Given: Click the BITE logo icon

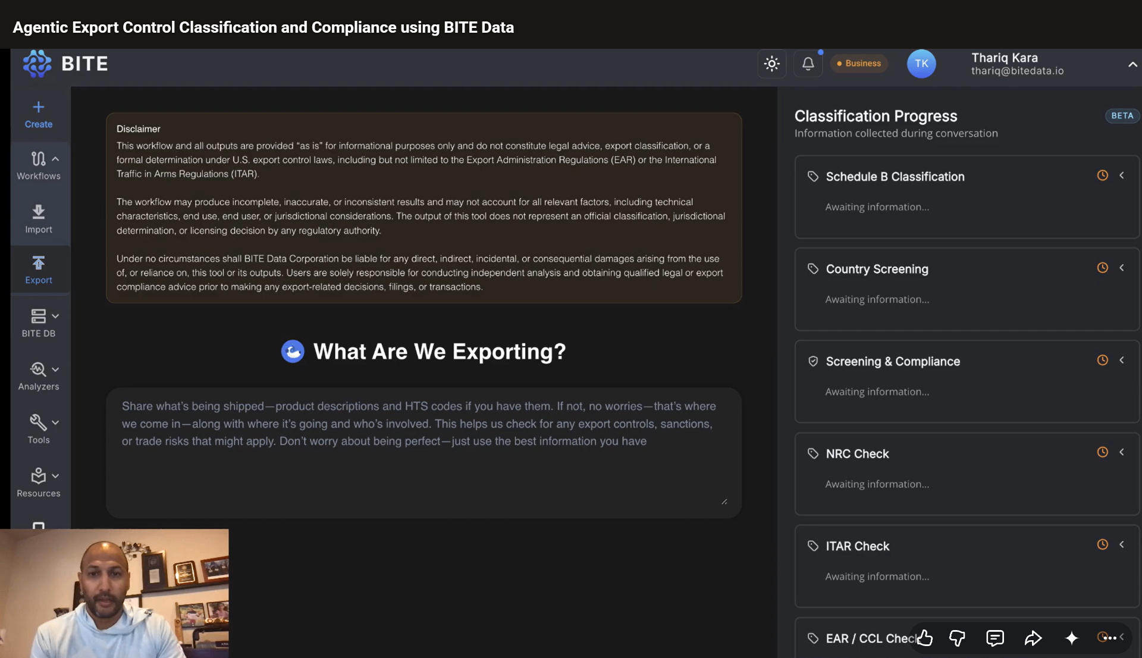Looking at the screenshot, I should tap(37, 64).
